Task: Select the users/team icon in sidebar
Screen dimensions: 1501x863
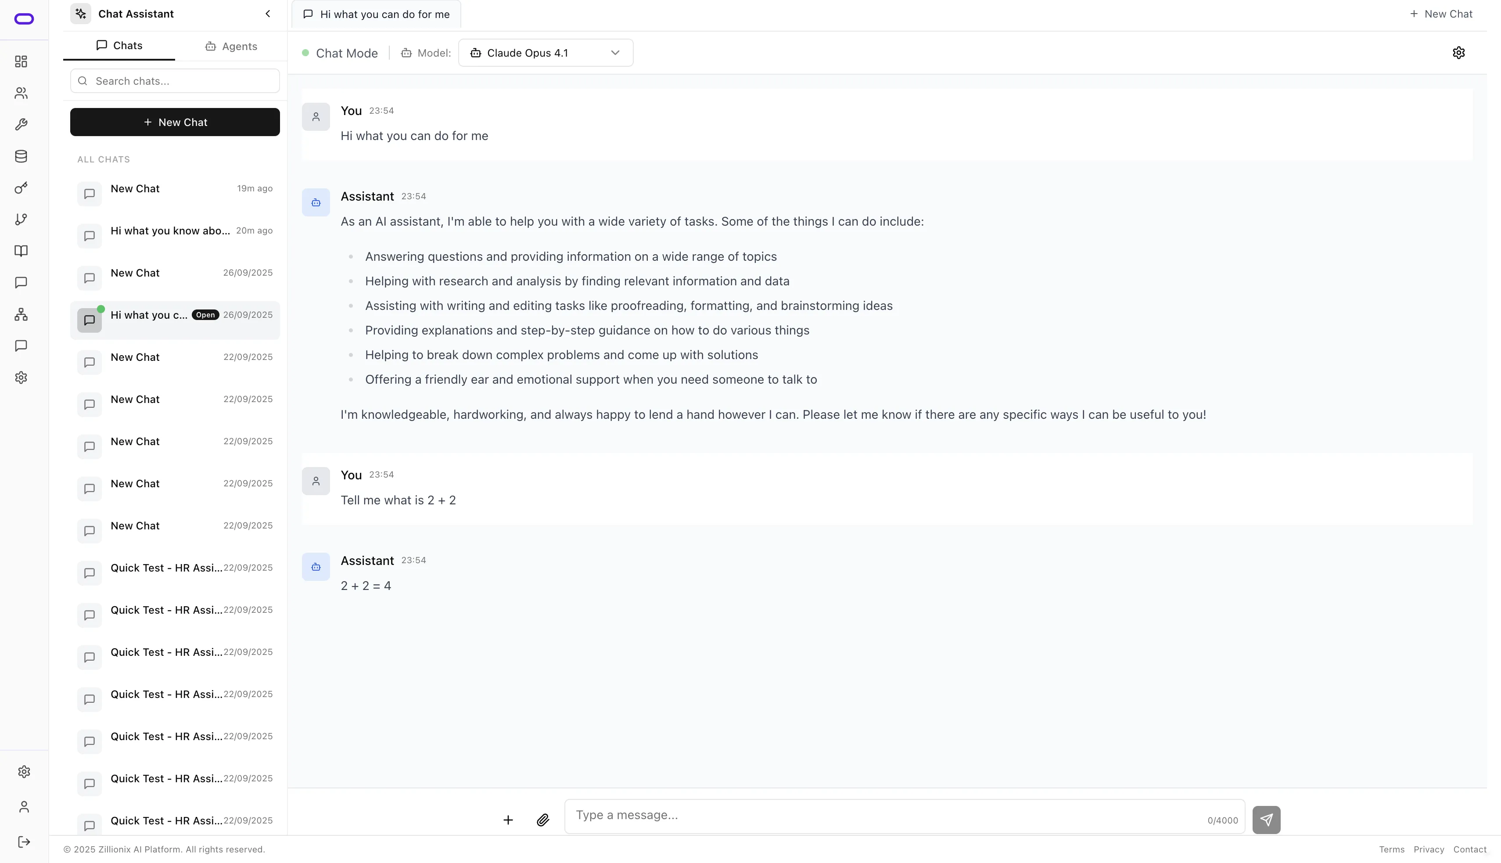Action: coord(22,93)
